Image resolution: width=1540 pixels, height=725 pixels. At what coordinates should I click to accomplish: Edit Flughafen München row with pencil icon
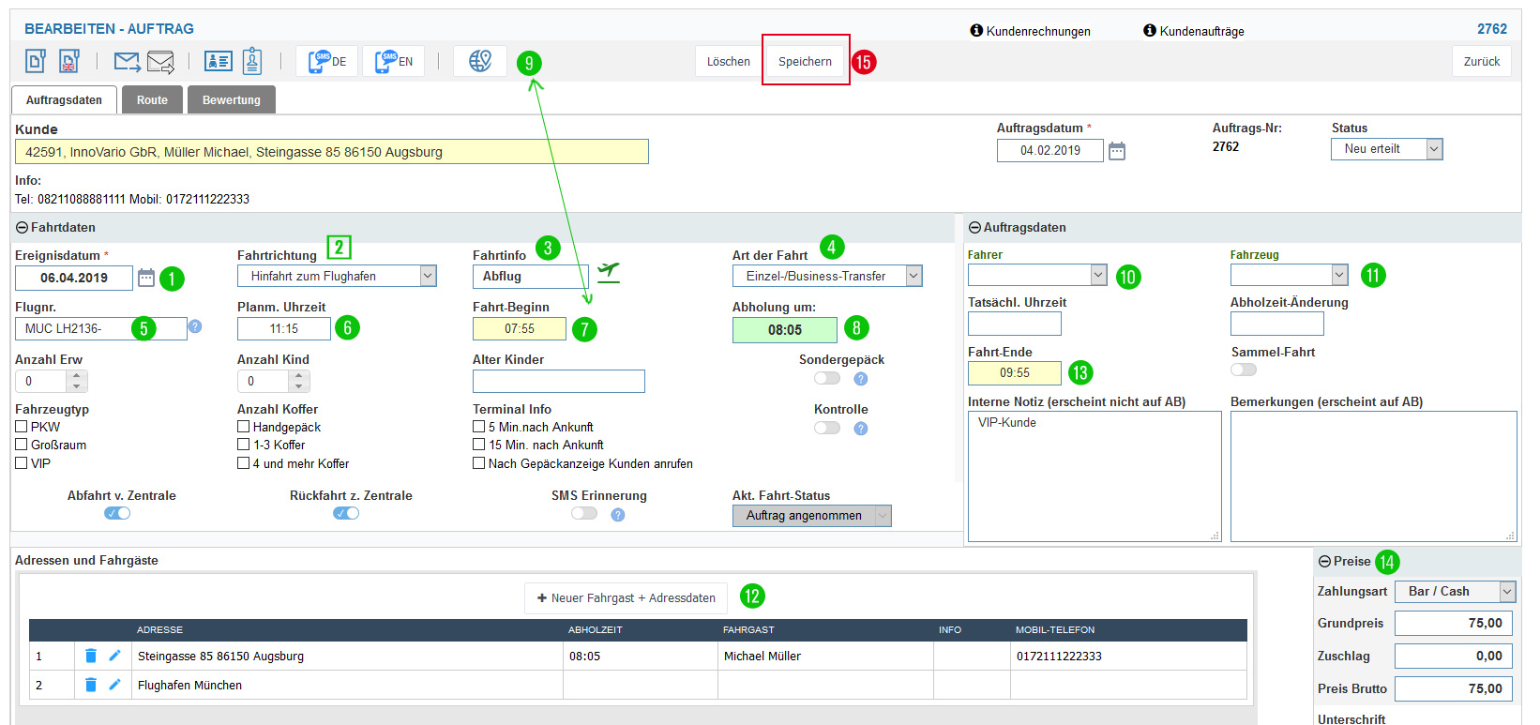click(x=114, y=686)
